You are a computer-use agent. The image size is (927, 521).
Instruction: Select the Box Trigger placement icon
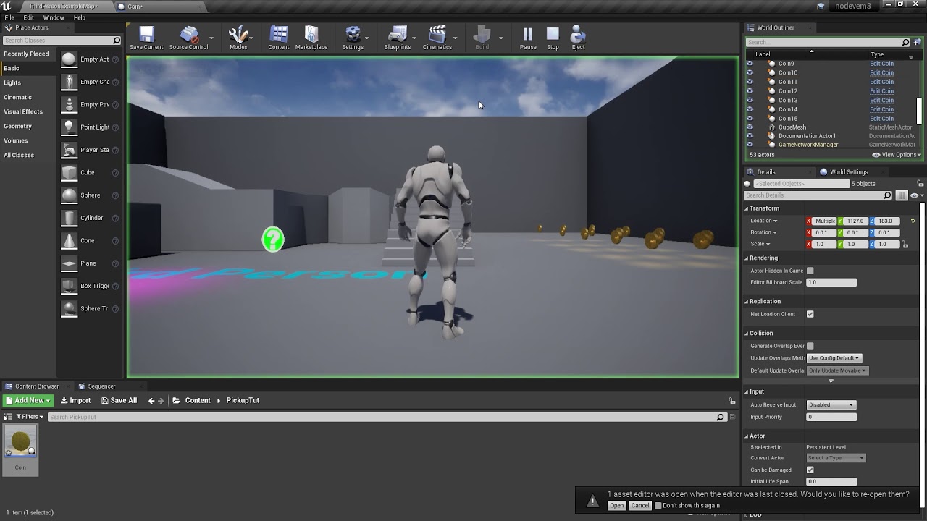(x=69, y=286)
